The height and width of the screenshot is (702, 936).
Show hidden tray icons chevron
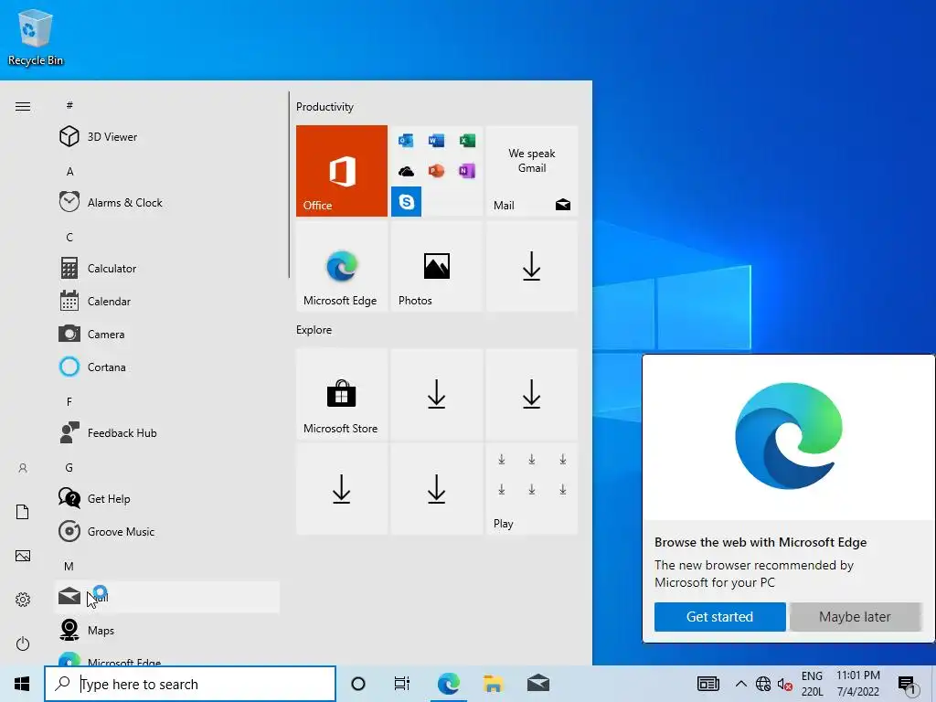(x=740, y=684)
